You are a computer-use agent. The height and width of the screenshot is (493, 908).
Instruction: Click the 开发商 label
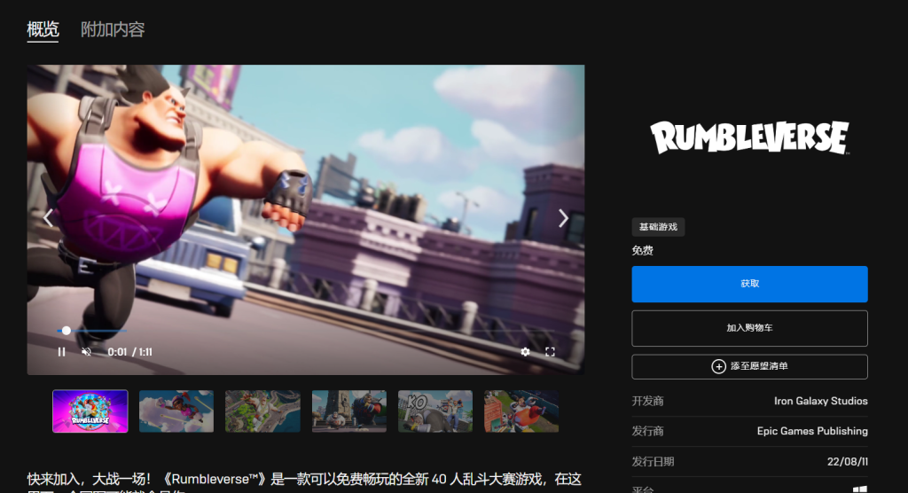coord(647,401)
